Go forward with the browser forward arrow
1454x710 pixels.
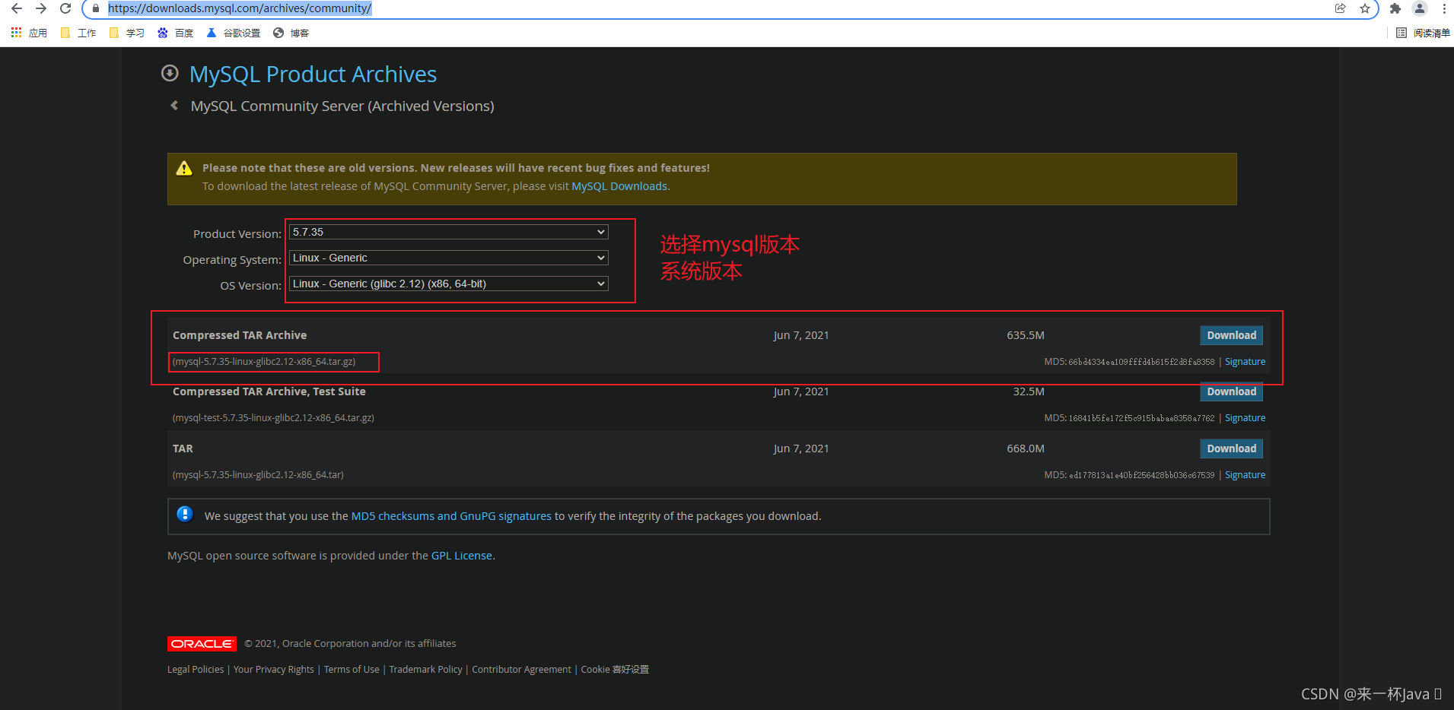pyautogui.click(x=41, y=8)
